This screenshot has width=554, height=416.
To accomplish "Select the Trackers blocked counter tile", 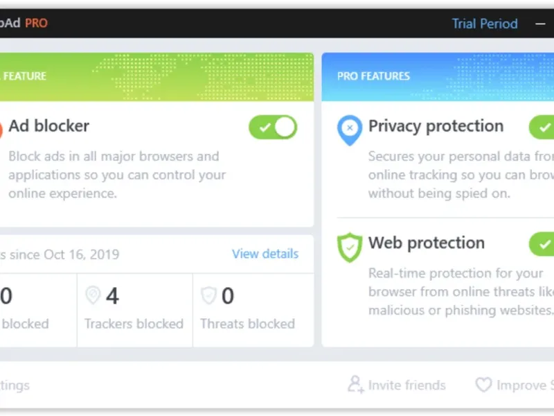I will 134,309.
